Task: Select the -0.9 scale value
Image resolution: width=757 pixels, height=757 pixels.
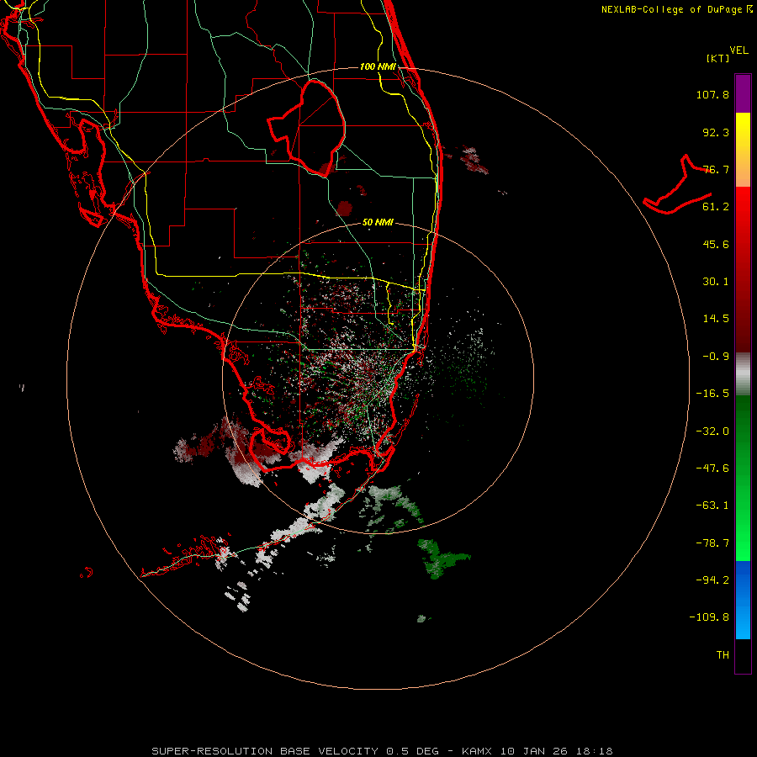Action: [716, 357]
